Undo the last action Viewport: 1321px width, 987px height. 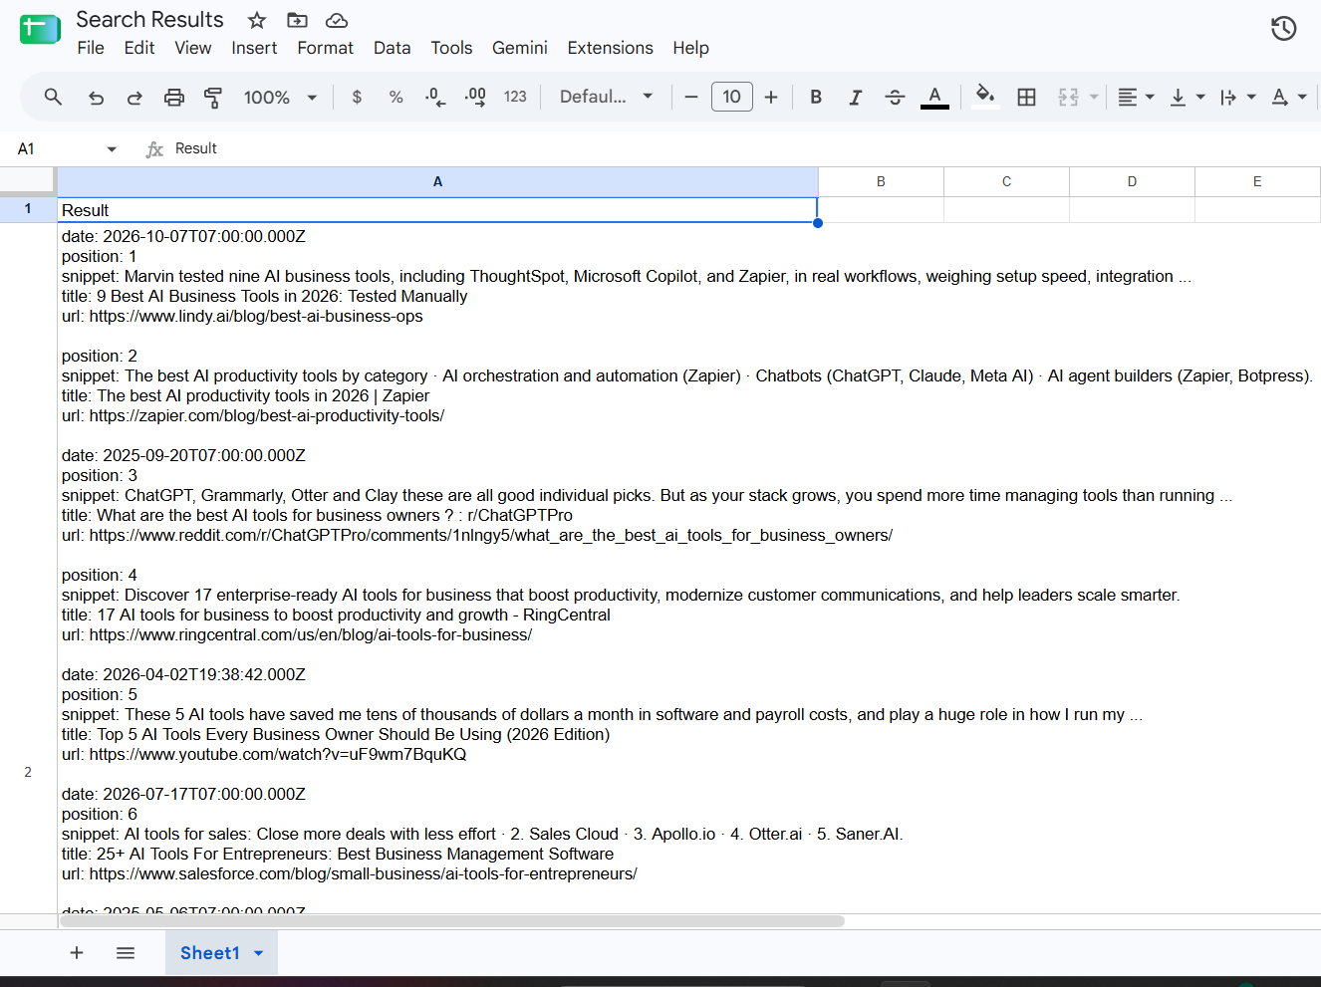coord(96,97)
